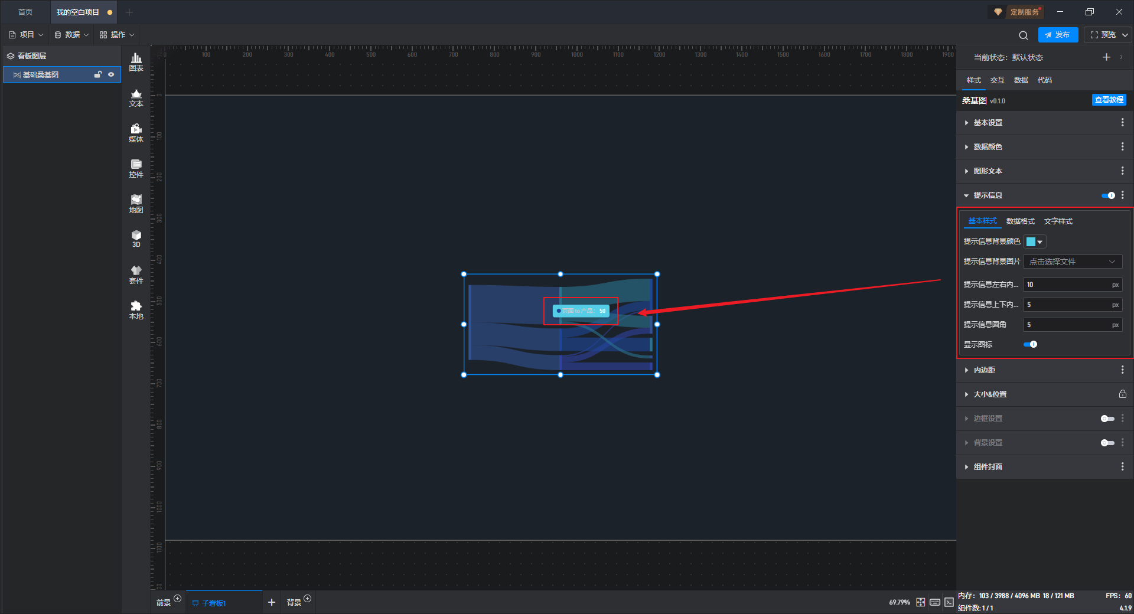The image size is (1134, 614).
Task: Open the 控件 controls components panel
Action: (x=136, y=168)
